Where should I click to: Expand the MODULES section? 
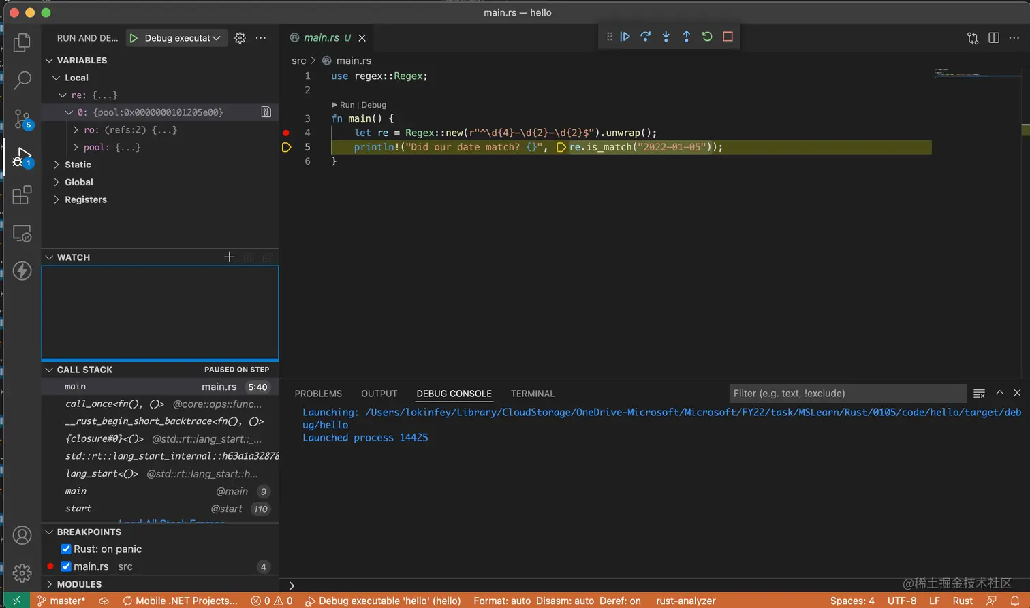pyautogui.click(x=79, y=584)
